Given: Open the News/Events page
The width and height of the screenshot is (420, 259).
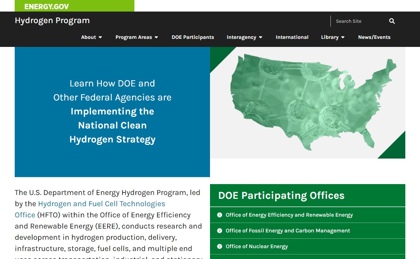Looking at the screenshot, I should [x=374, y=37].
